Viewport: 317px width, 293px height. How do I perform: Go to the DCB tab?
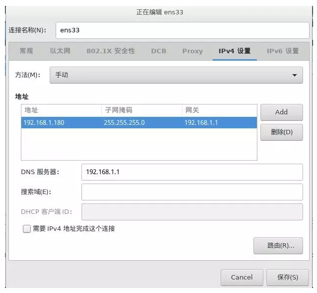(x=158, y=51)
